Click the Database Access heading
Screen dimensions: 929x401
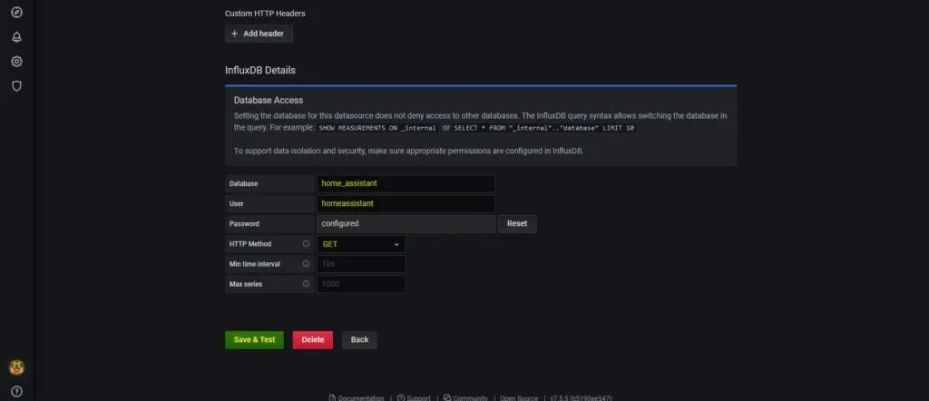(269, 100)
